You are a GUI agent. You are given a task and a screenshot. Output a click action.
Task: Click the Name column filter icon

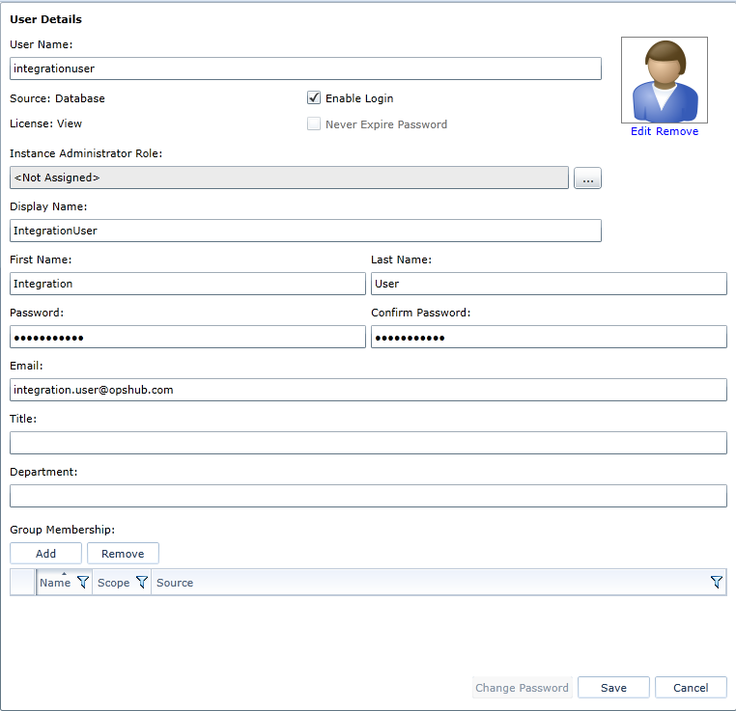pyautogui.click(x=82, y=583)
